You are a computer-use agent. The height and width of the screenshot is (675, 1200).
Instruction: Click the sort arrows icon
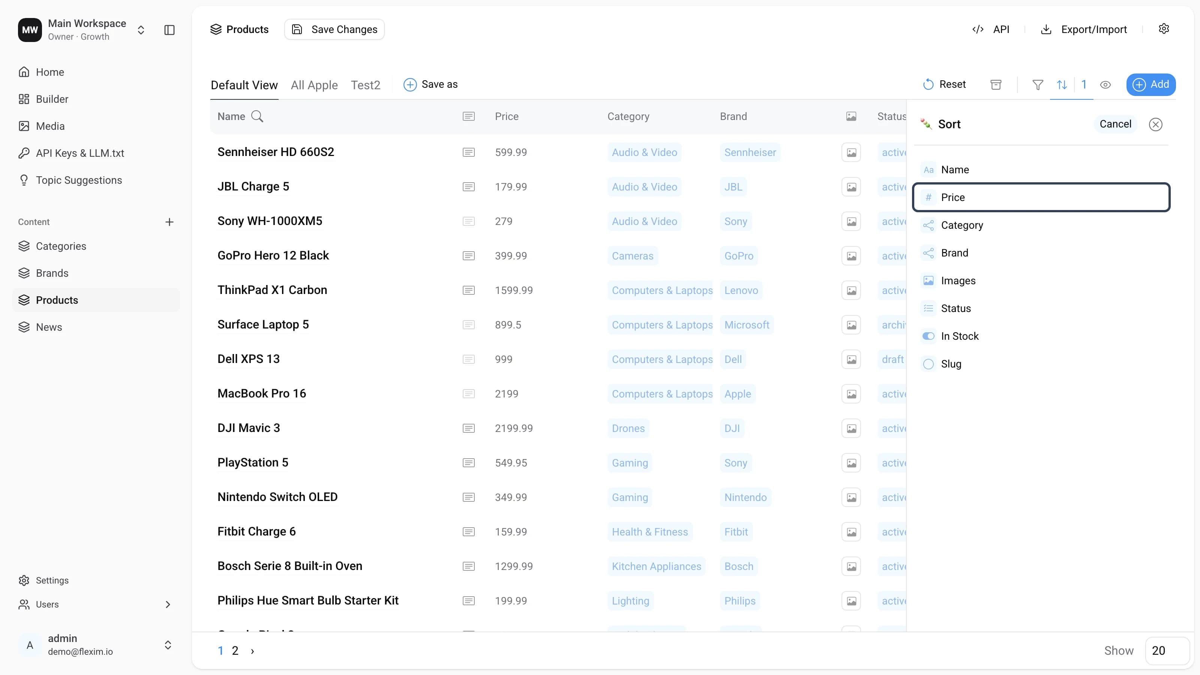[x=1062, y=84]
